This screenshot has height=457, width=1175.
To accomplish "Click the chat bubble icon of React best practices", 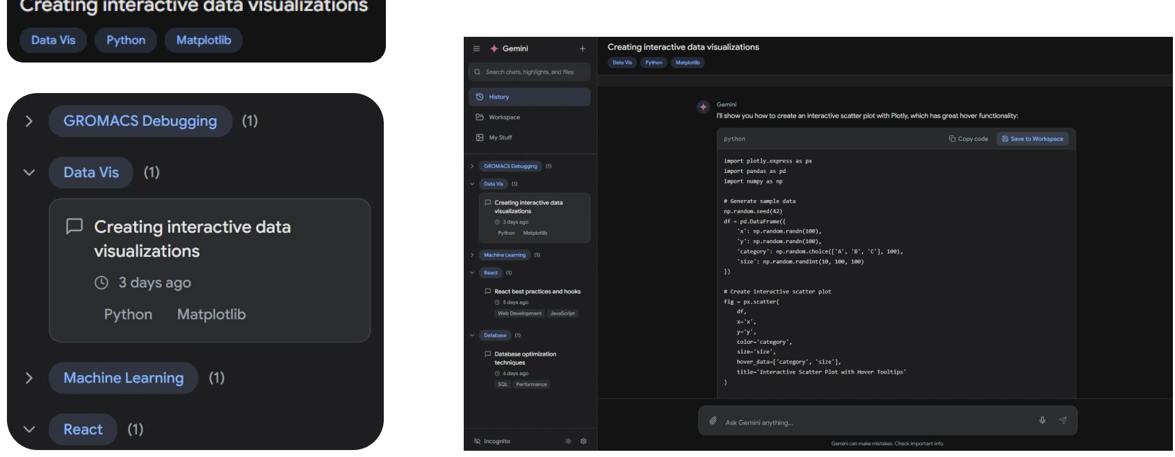I will pos(487,292).
